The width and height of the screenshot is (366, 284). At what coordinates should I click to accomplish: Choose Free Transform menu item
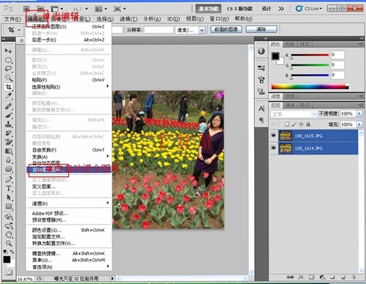pos(69,150)
